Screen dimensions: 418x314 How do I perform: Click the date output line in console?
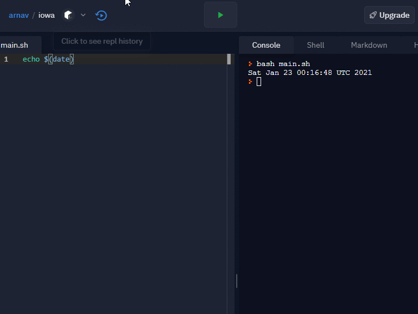309,73
